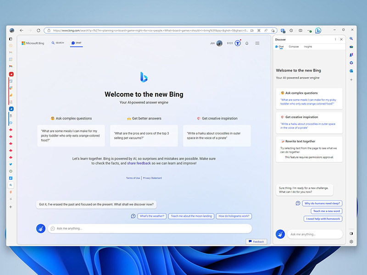
Task: Add a tool with sidebar plus button
Action: pyautogui.click(x=351, y=79)
